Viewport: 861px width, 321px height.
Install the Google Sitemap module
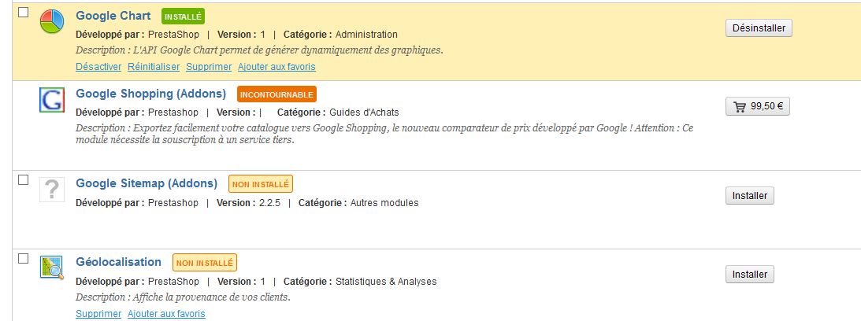pyautogui.click(x=749, y=195)
